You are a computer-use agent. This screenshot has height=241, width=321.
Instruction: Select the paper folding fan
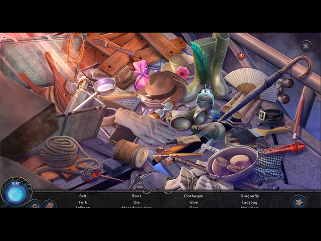pyautogui.click(x=245, y=80)
